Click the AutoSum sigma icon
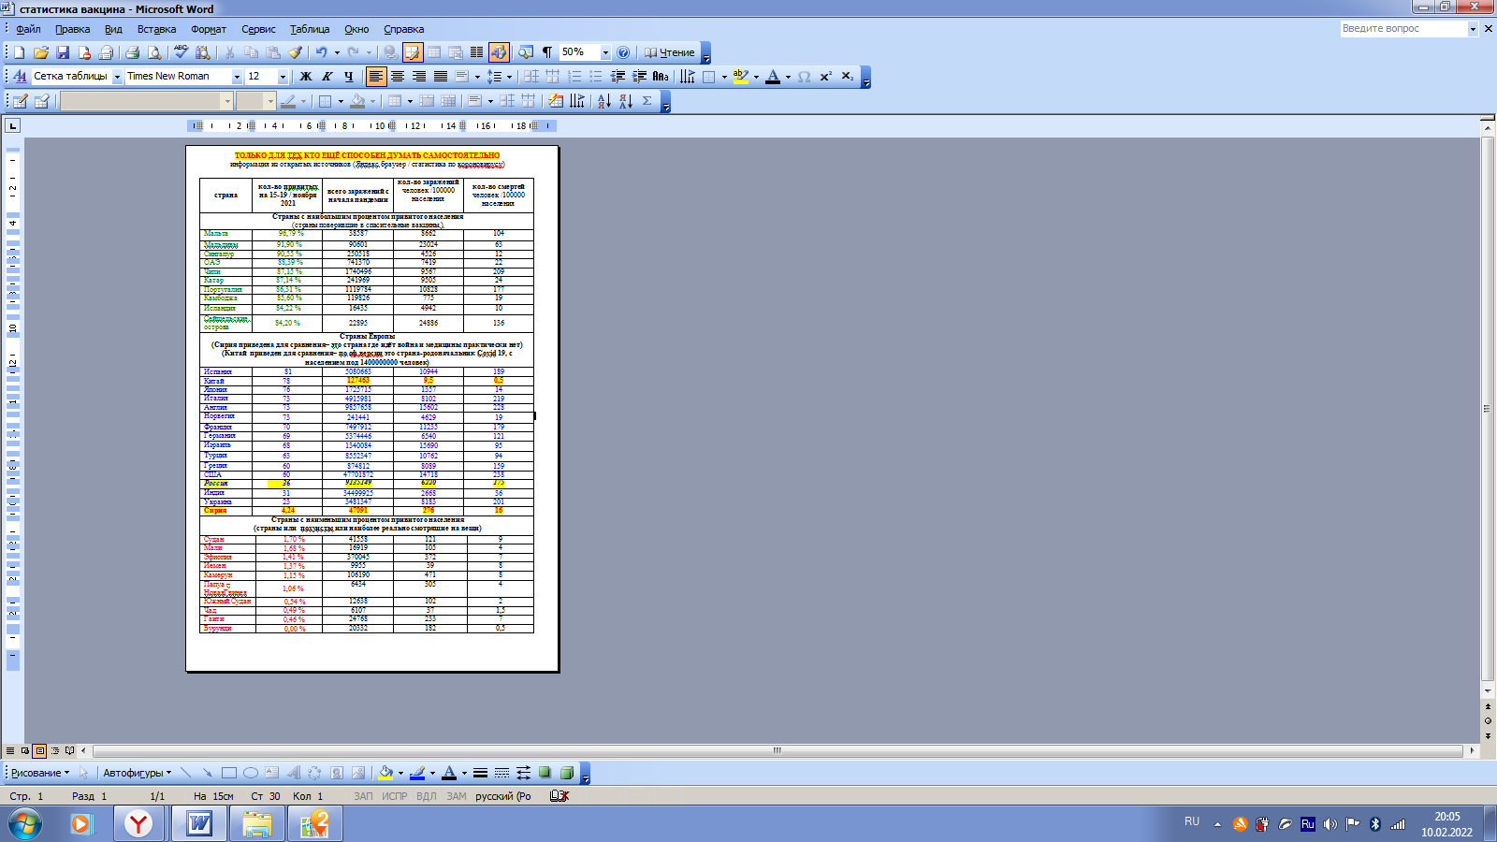Screen dimensions: 1497x842 point(647,101)
